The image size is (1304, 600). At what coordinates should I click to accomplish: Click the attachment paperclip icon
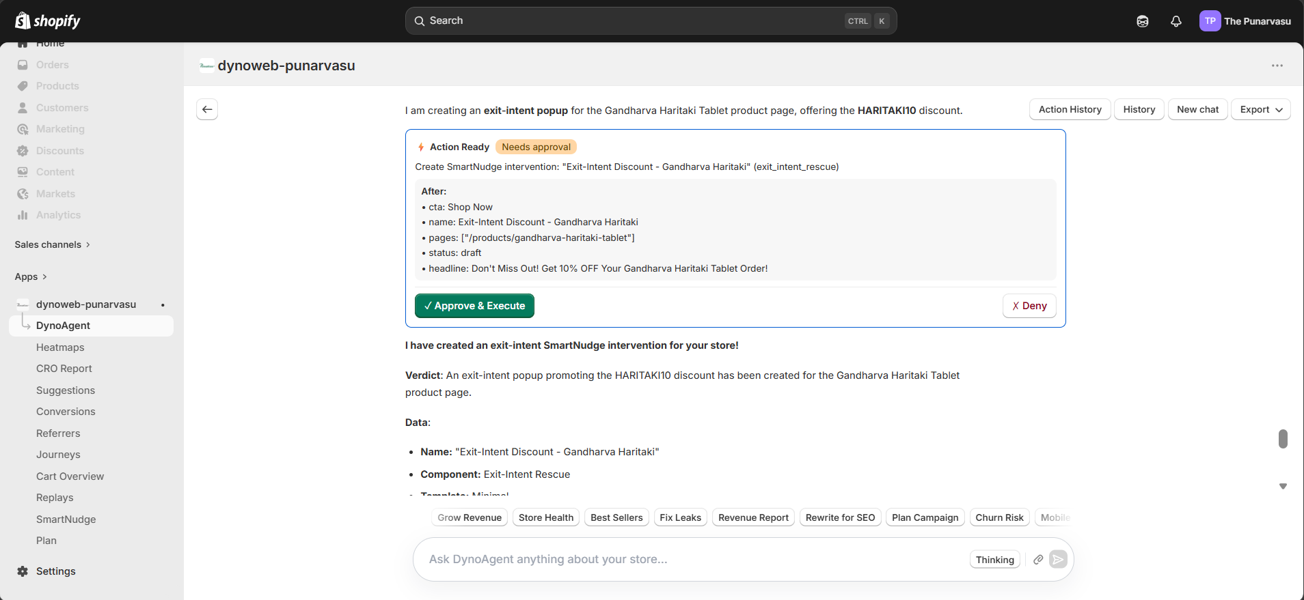click(x=1038, y=560)
